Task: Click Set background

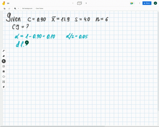Action: click(x=27, y=9)
